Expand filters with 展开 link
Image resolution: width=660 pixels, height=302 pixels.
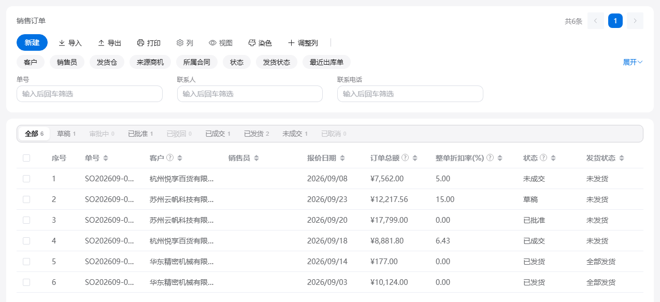(633, 62)
